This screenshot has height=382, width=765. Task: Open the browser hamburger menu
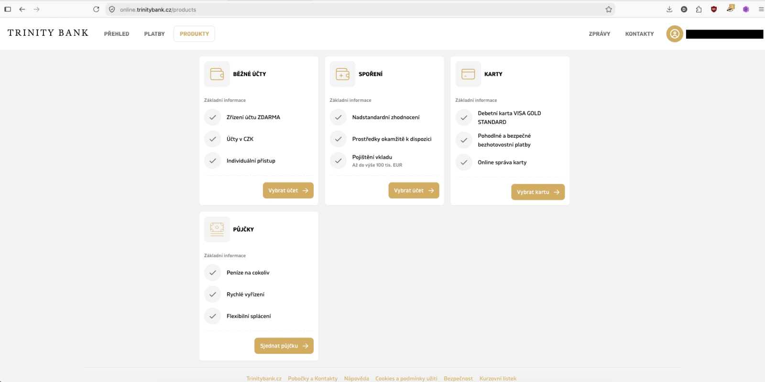[761, 9]
